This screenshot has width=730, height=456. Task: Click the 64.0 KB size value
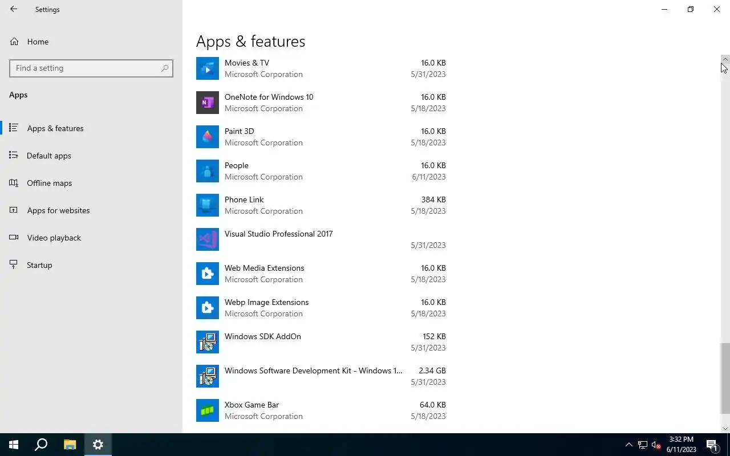tap(433, 405)
